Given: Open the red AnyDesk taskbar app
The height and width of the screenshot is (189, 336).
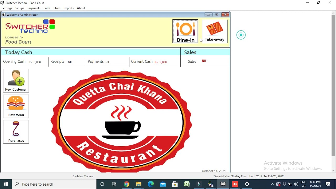Looking at the screenshot, I should click(235, 184).
